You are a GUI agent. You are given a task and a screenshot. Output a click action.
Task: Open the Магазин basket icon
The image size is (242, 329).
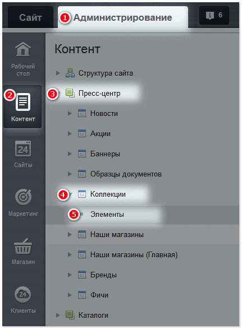(x=23, y=247)
